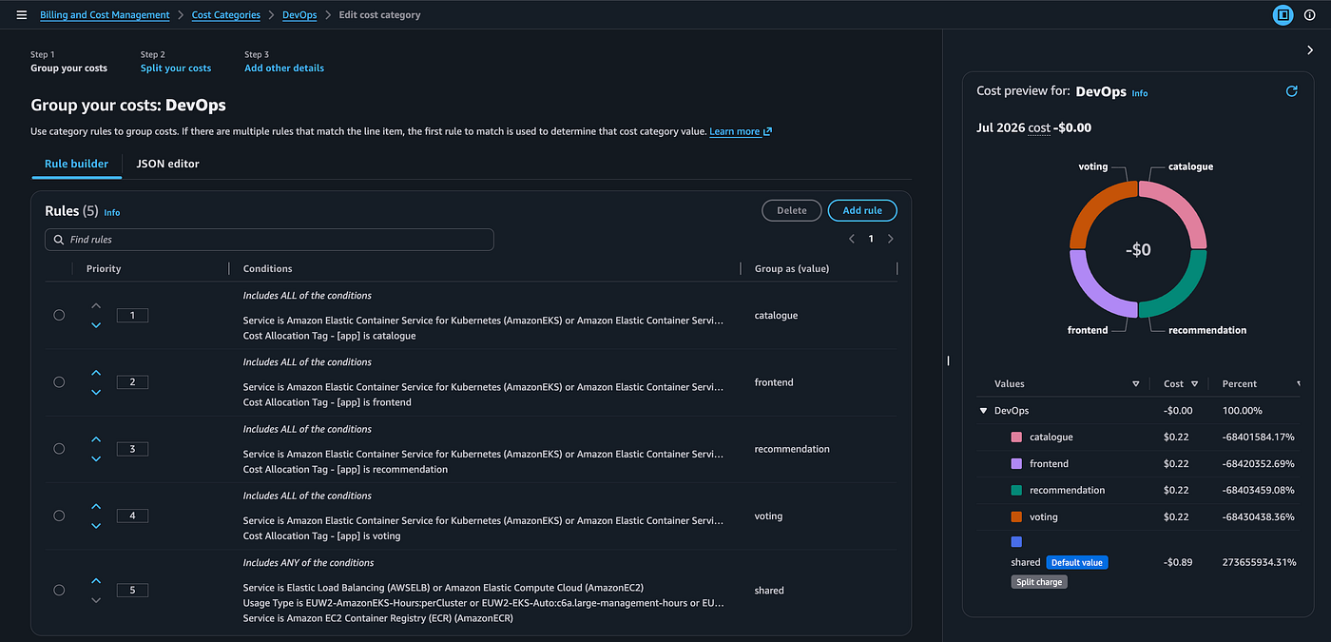Open the Cost Categories breadcrumb
The width and height of the screenshot is (1331, 642).
pyautogui.click(x=226, y=15)
